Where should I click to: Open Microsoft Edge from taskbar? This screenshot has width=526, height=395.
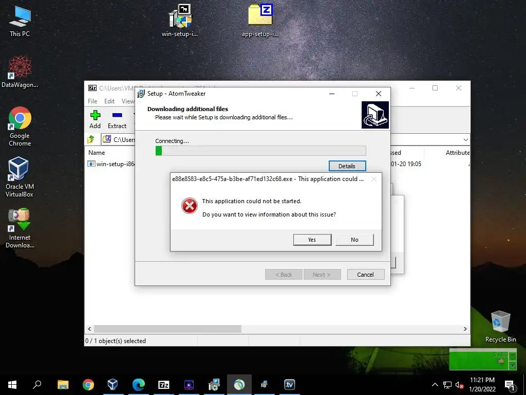[138, 385]
